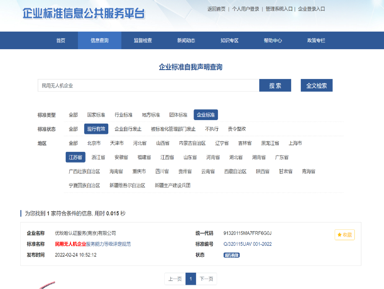The width and height of the screenshot is (384, 289).
Task: Switch to the 监督检查 tab
Action: point(143,40)
